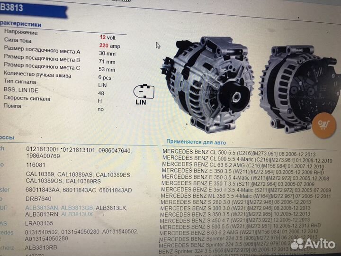Select the '71 mm' value
341x256 pixels.
107,62
